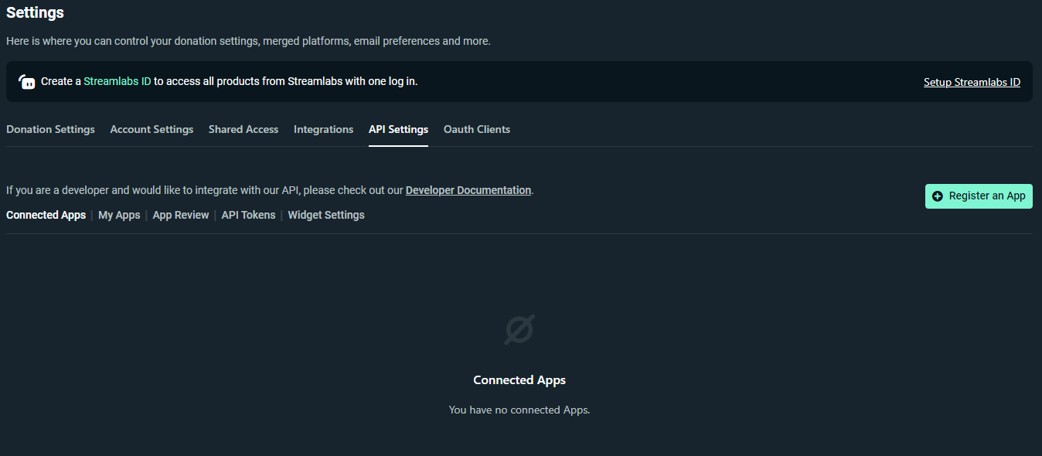Viewport: 1042px width, 456px height.
Task: Open the Oauth Clients tab
Action: pyautogui.click(x=477, y=130)
